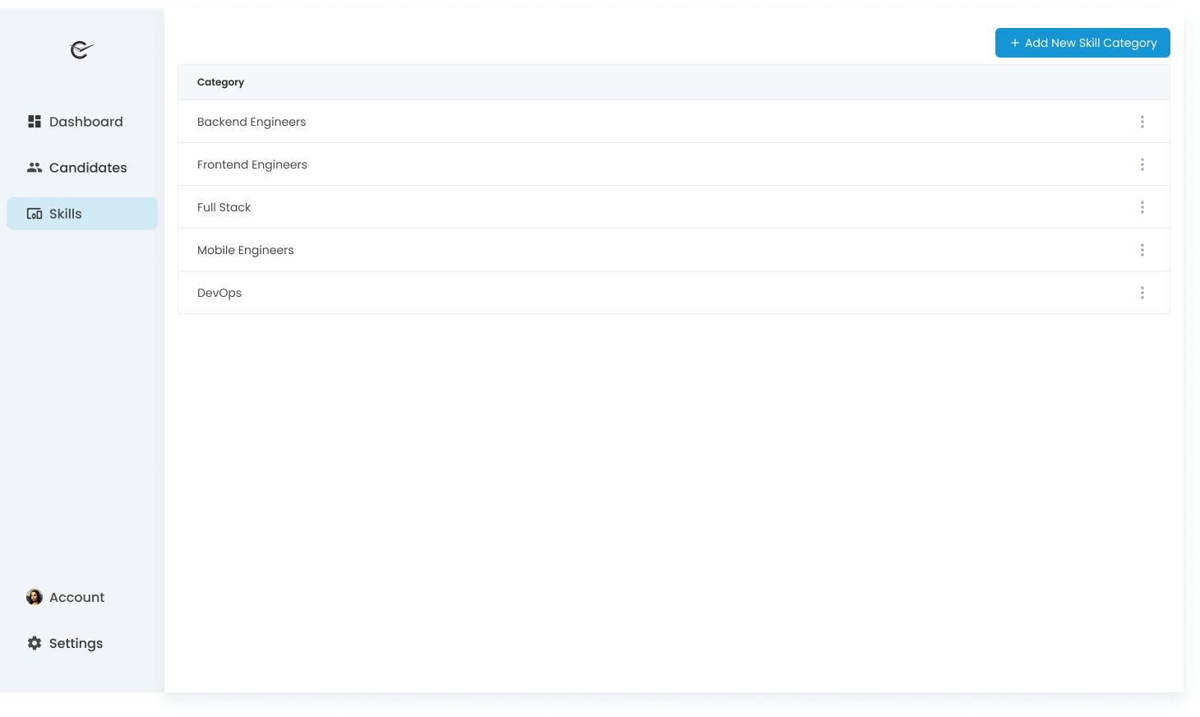Open the kebab menu for Backend Engineers
Image resolution: width=1200 pixels, height=717 pixels.
coord(1142,121)
